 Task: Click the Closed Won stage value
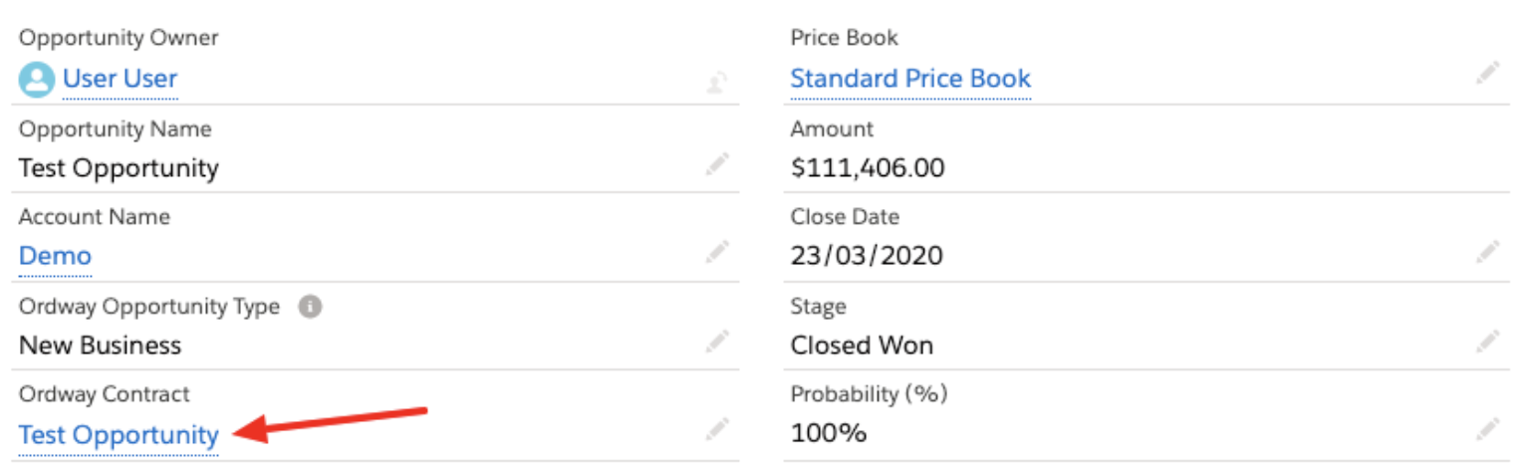tap(862, 346)
